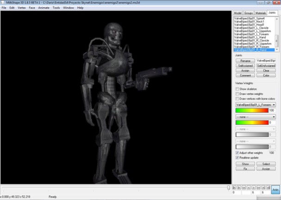Viewport: 281px width, 200px height.
Task: Step back one frame with < button
Action: (249, 188)
